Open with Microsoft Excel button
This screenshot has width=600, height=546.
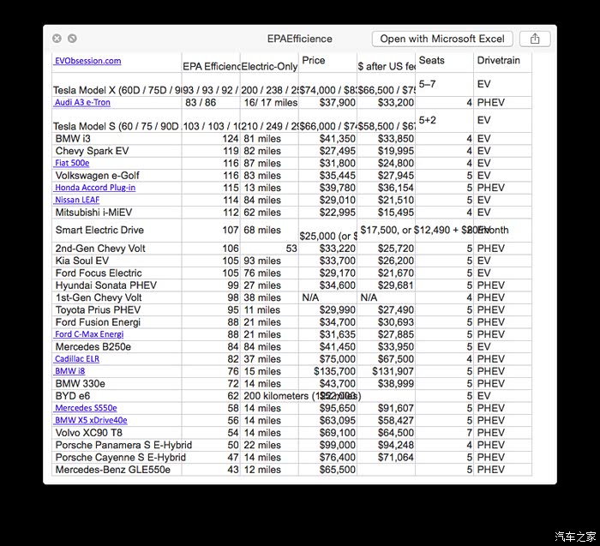pyautogui.click(x=442, y=39)
